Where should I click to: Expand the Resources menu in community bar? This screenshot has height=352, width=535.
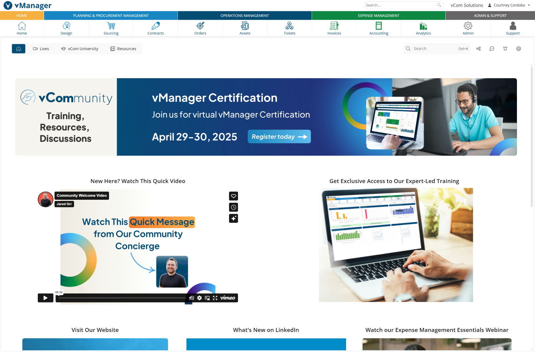[123, 49]
